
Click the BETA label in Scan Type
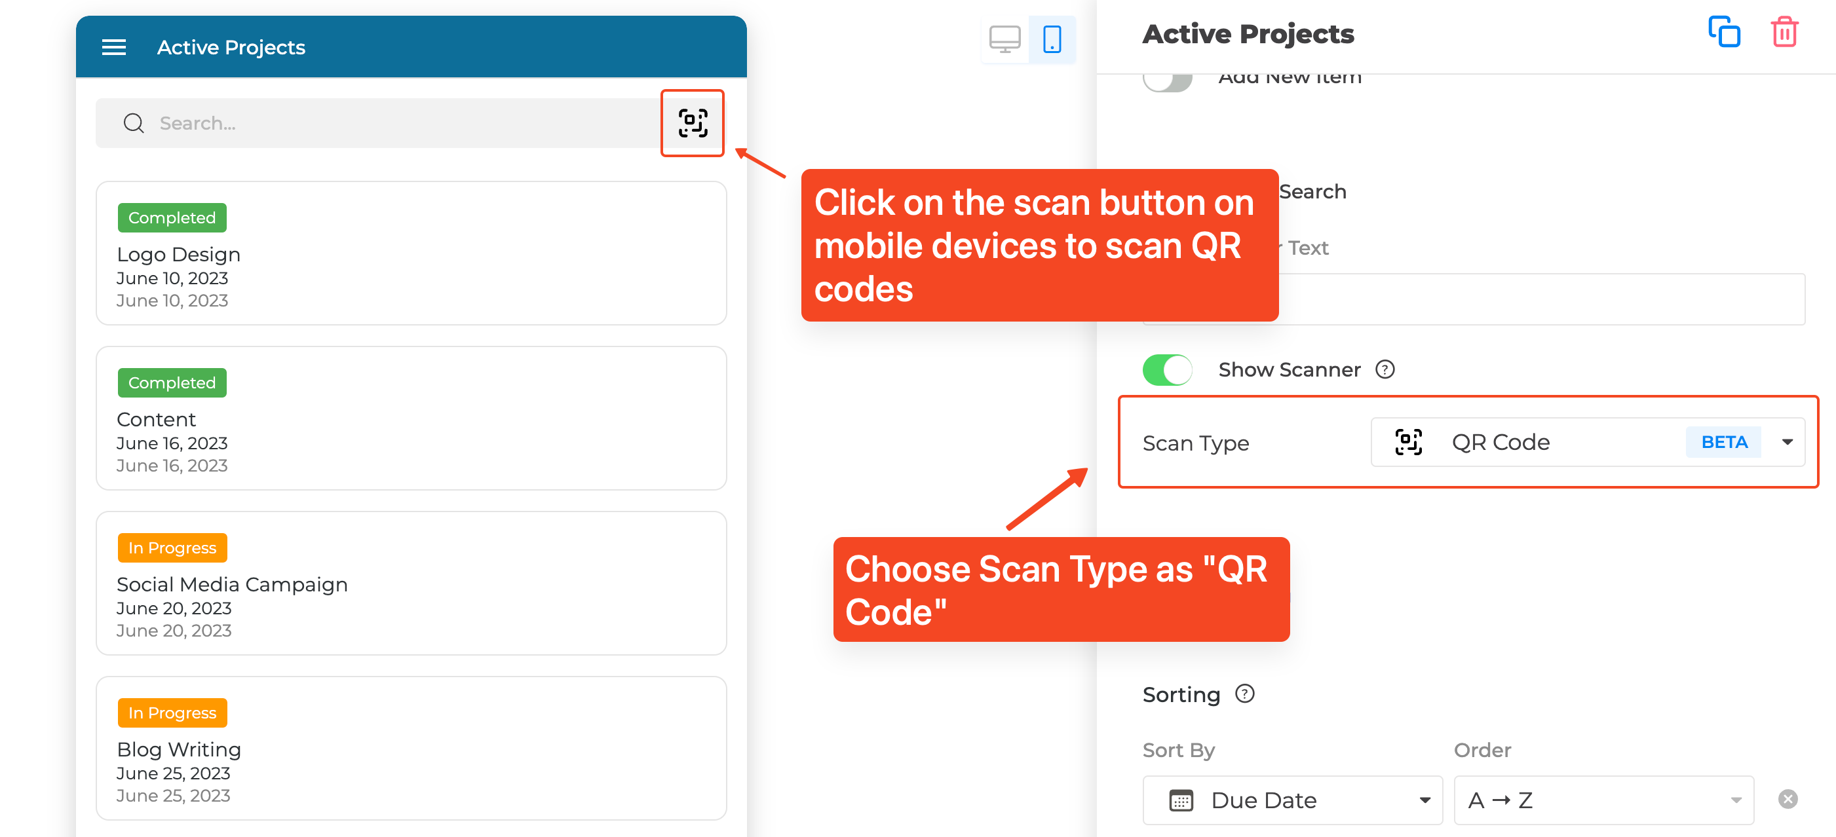coord(1724,442)
